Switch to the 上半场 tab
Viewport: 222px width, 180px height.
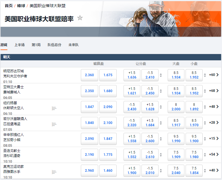point(20,45)
